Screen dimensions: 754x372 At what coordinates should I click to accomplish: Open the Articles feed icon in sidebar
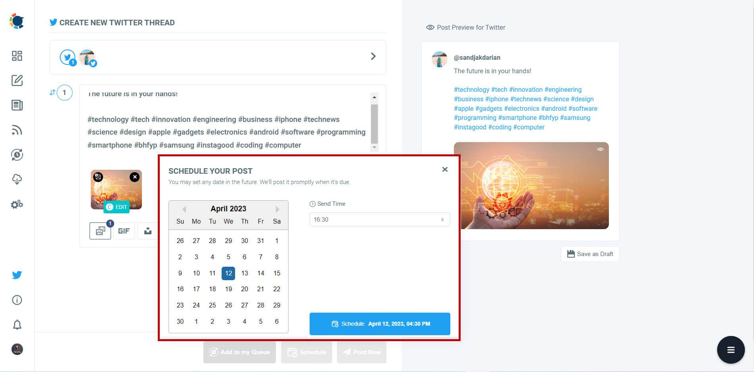click(x=17, y=105)
